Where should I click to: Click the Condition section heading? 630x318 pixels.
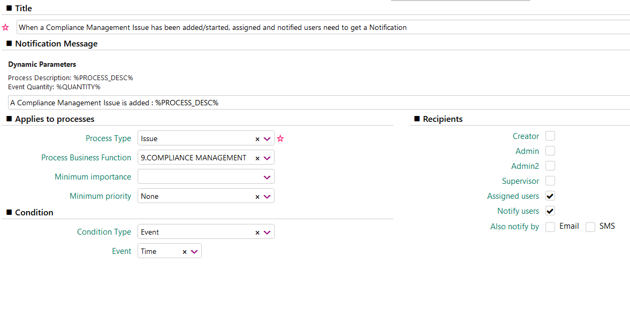pos(34,213)
